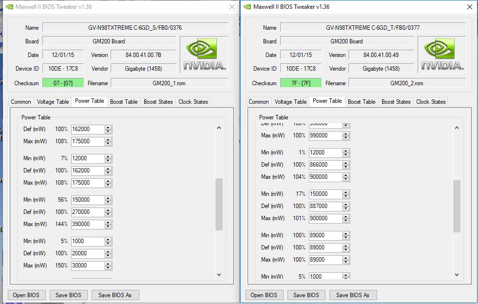Increment 390000 Max value in left window
478x304 pixels.
pyautogui.click(x=108, y=222)
